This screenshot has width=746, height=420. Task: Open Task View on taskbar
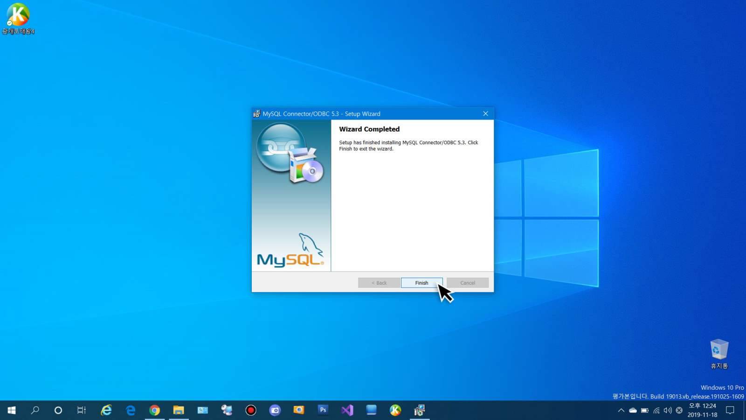pyautogui.click(x=82, y=410)
